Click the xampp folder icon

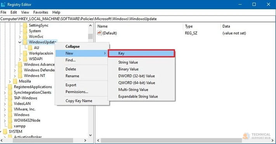[x=10, y=126]
